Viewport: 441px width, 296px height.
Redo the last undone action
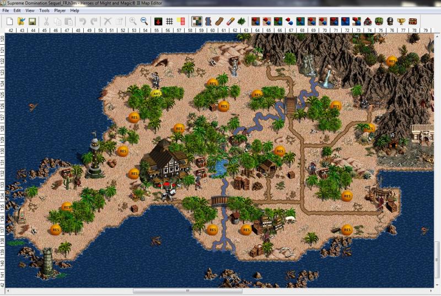pos(94,22)
